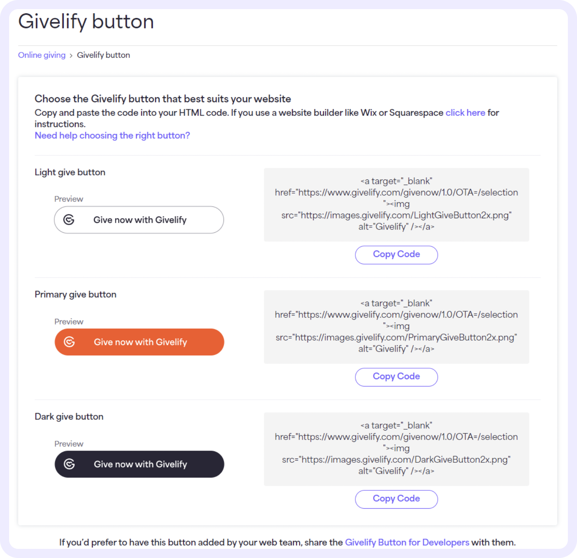Click the orange Give now with Givelify preview

click(139, 342)
